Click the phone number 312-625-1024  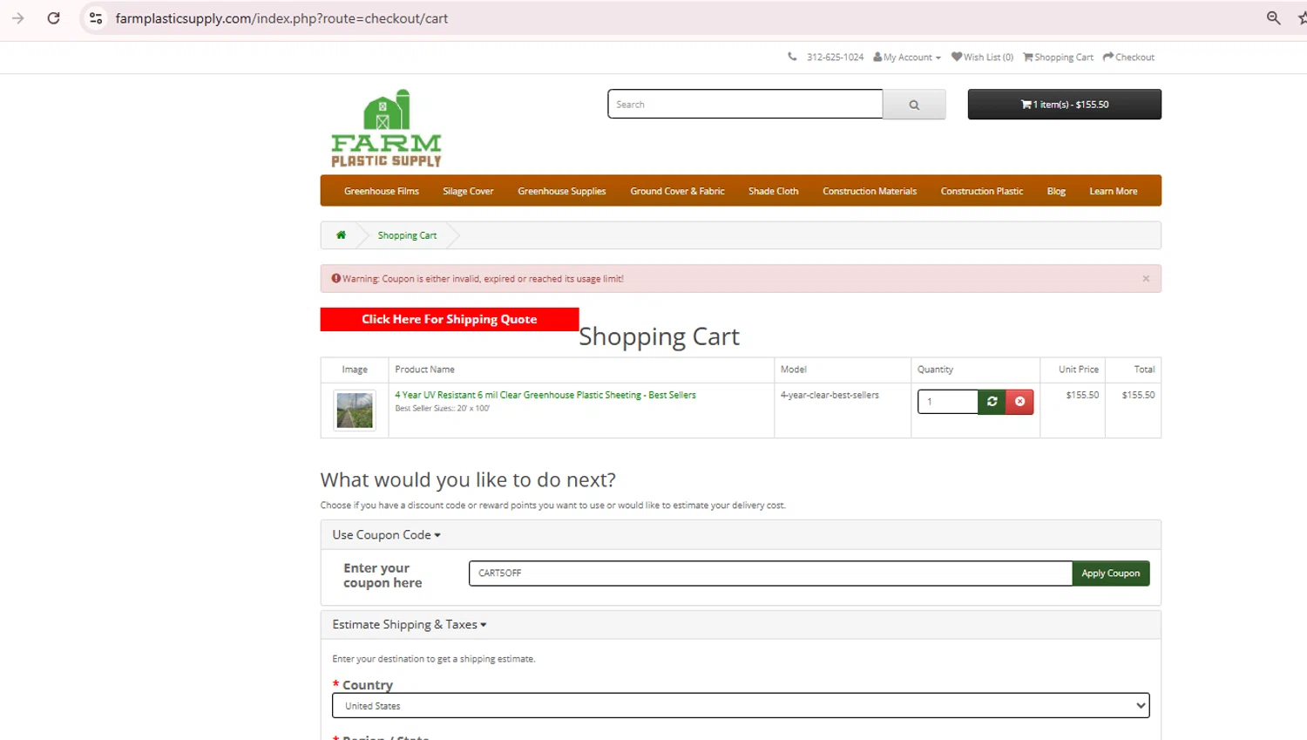[835, 58]
